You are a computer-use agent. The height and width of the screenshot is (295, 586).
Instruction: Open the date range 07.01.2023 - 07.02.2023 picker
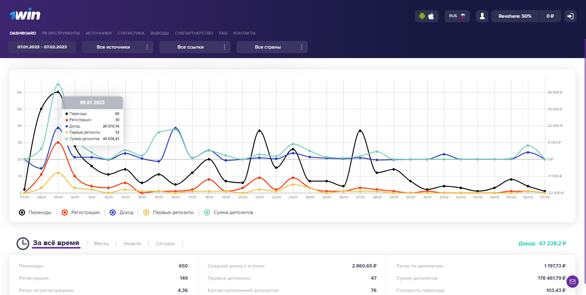coord(42,47)
